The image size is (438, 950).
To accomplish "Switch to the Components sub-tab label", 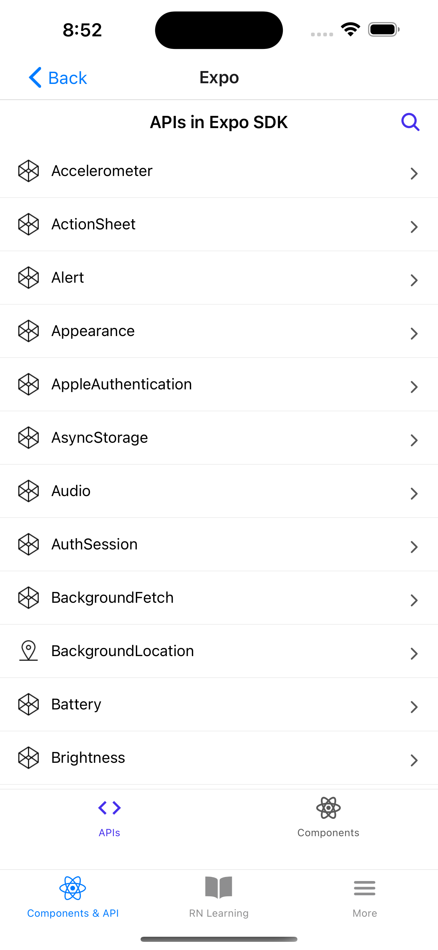I will point(329,833).
